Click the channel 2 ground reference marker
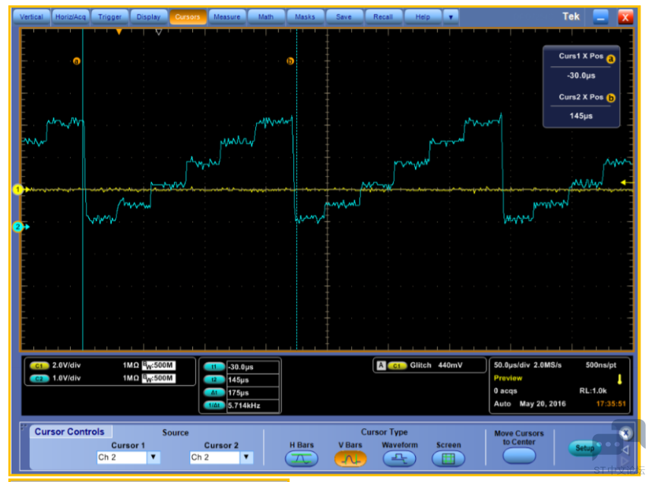The width and height of the screenshot is (652, 482). (x=17, y=226)
